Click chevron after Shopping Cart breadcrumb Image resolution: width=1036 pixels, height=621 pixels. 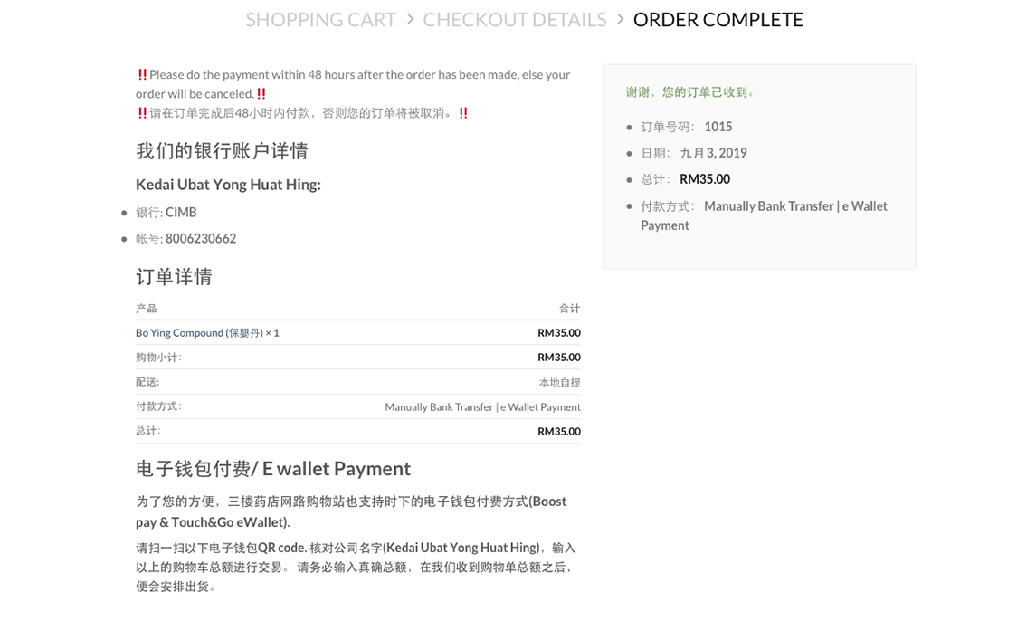point(410,20)
